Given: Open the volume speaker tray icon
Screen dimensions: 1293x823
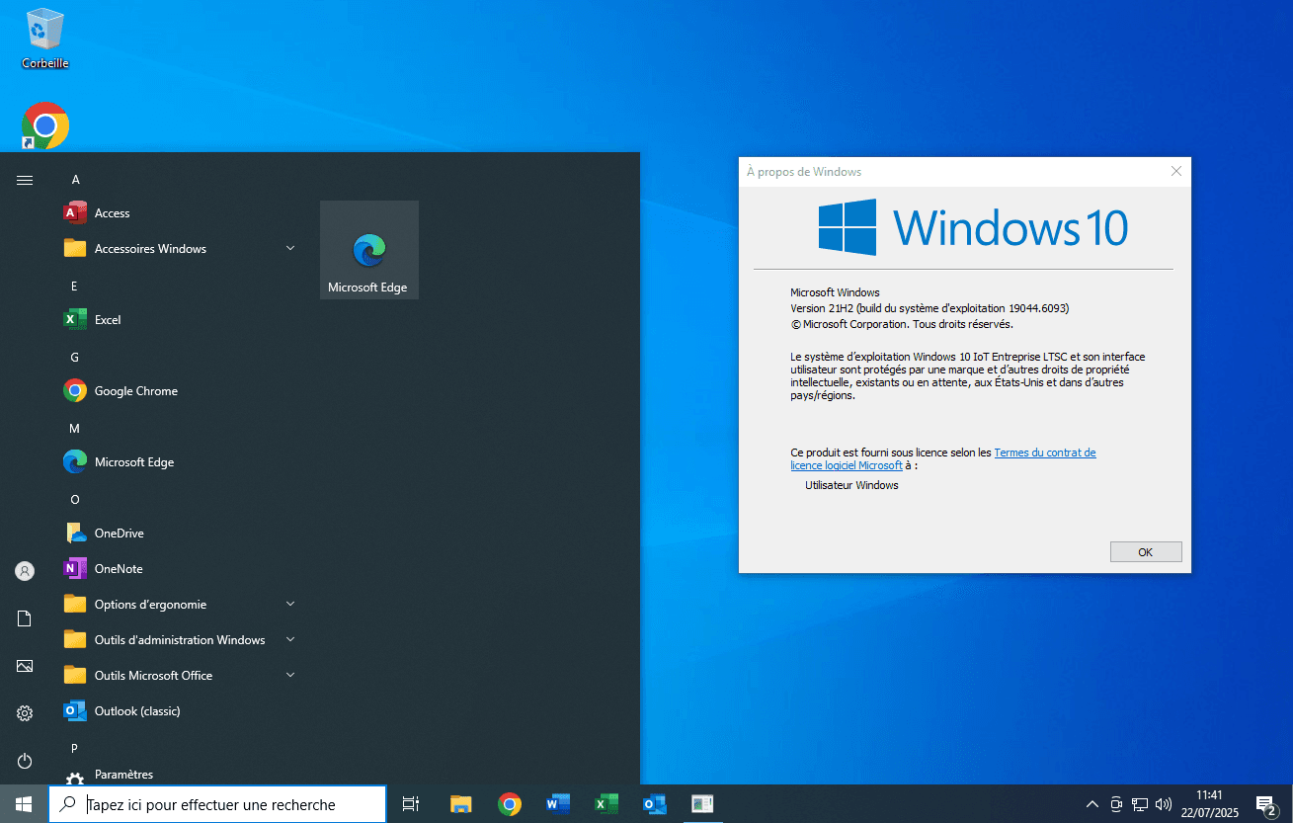Looking at the screenshot, I should tap(1164, 804).
